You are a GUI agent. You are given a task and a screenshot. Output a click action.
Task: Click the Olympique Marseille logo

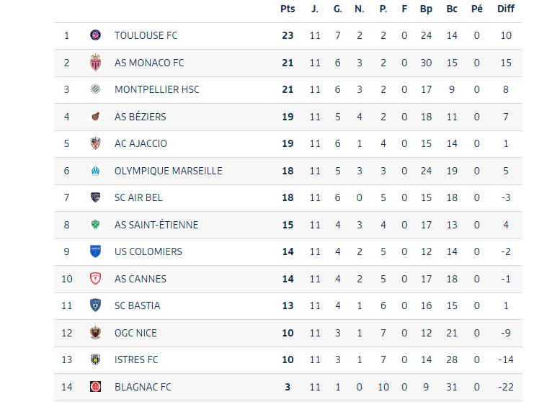(x=96, y=171)
